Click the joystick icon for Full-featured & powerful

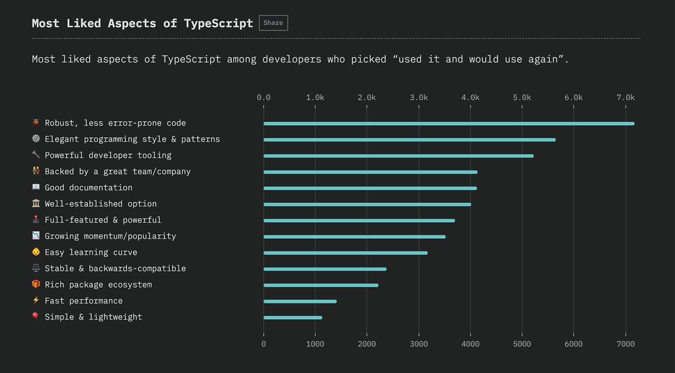pos(36,219)
